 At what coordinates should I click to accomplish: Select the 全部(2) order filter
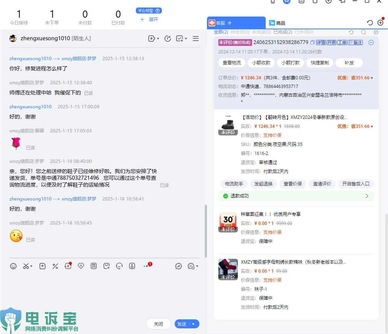pos(221,32)
